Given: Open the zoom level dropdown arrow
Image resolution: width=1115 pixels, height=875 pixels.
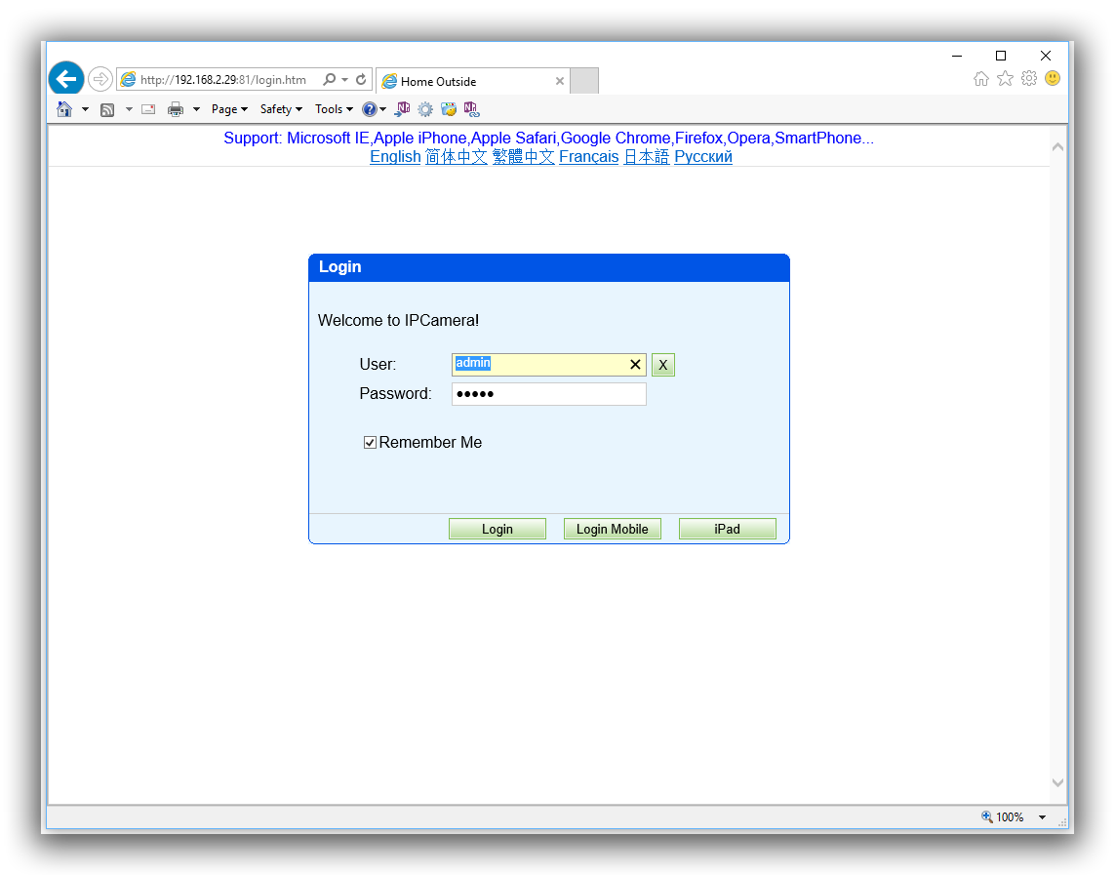Looking at the screenshot, I should (x=1042, y=817).
